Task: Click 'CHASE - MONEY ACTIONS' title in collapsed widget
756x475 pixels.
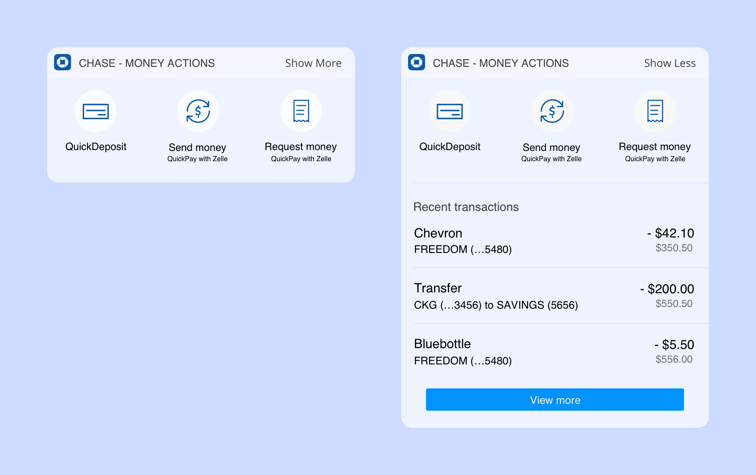Action: [x=147, y=63]
